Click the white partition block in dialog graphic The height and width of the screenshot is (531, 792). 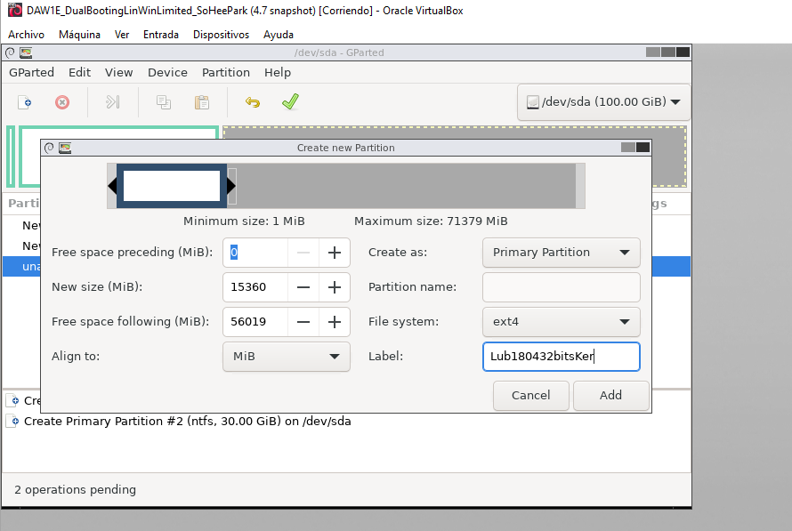tap(172, 186)
